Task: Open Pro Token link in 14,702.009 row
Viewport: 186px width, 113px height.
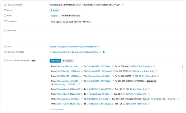Action: coord(139,67)
